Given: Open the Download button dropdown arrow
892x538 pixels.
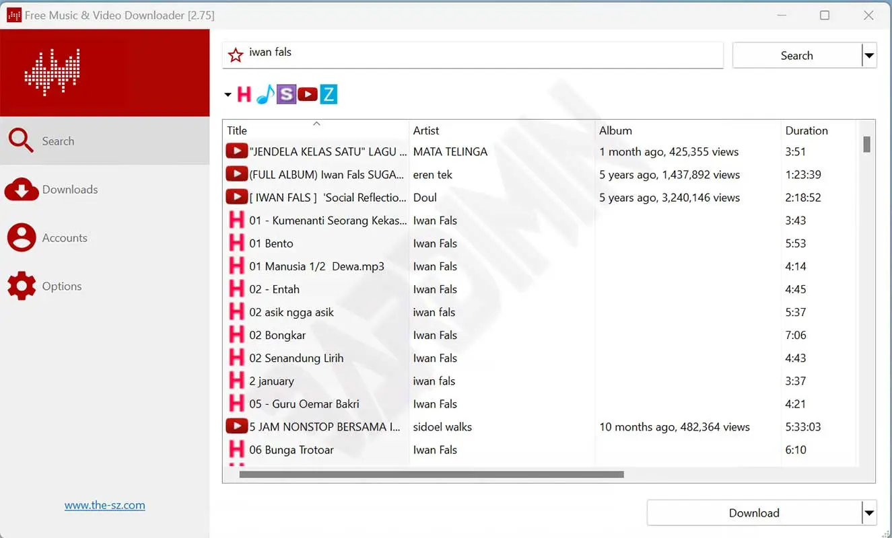Looking at the screenshot, I should (x=869, y=513).
